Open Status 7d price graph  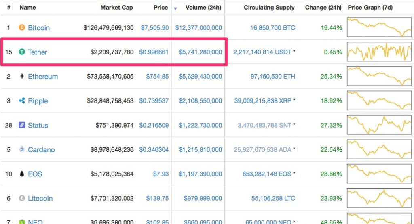point(379,125)
